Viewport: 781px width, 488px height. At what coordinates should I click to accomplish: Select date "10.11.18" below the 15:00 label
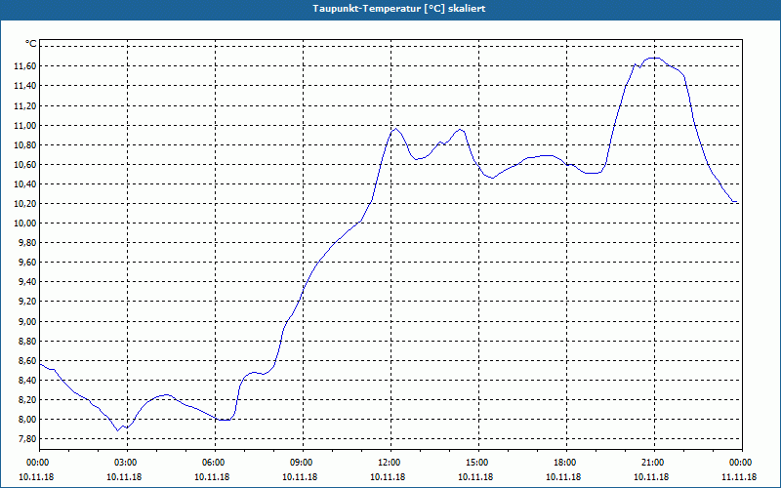(x=475, y=477)
